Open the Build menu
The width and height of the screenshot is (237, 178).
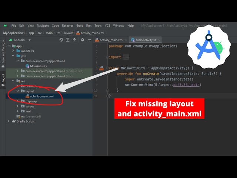pos(80,26)
